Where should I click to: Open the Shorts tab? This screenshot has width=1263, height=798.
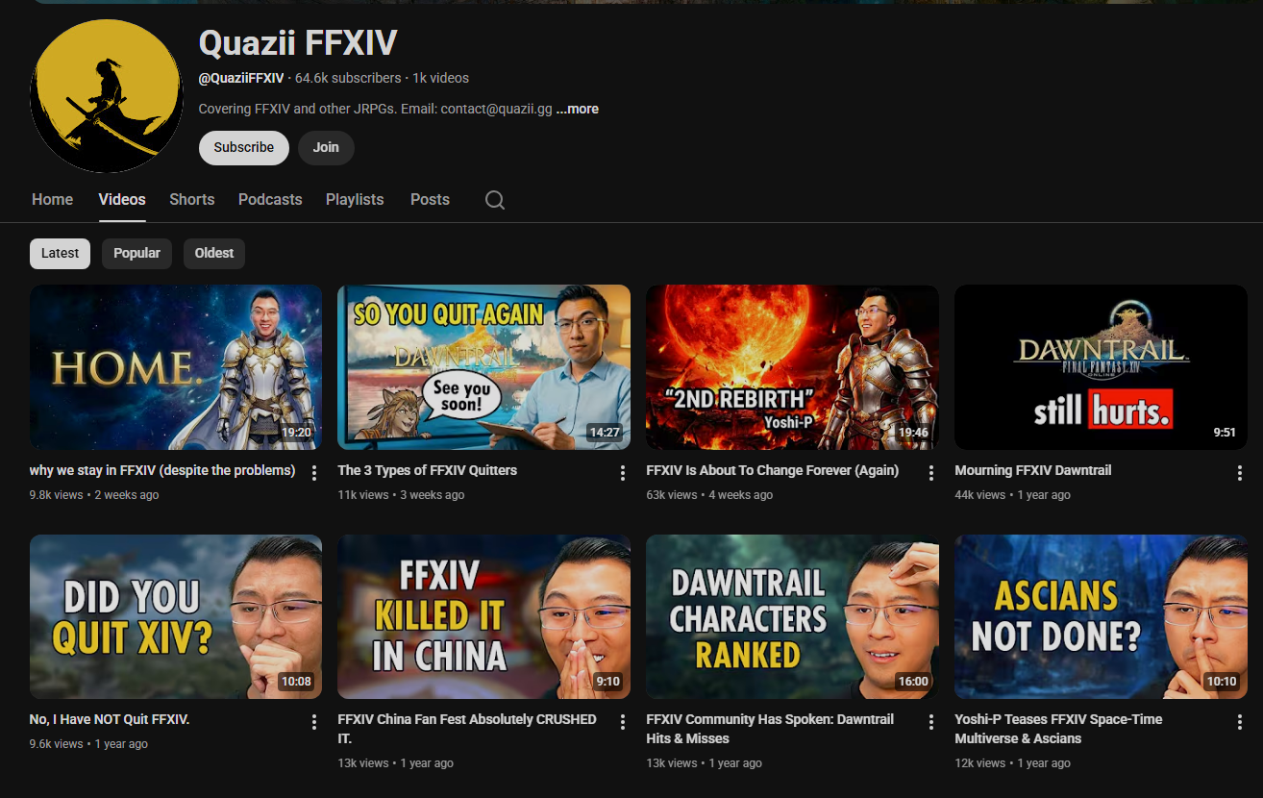click(192, 199)
